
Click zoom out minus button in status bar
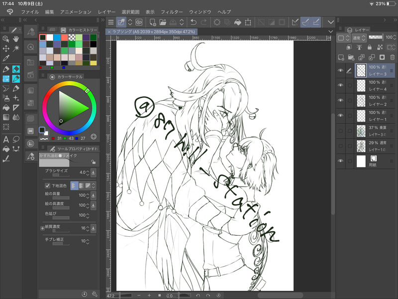[139, 296]
